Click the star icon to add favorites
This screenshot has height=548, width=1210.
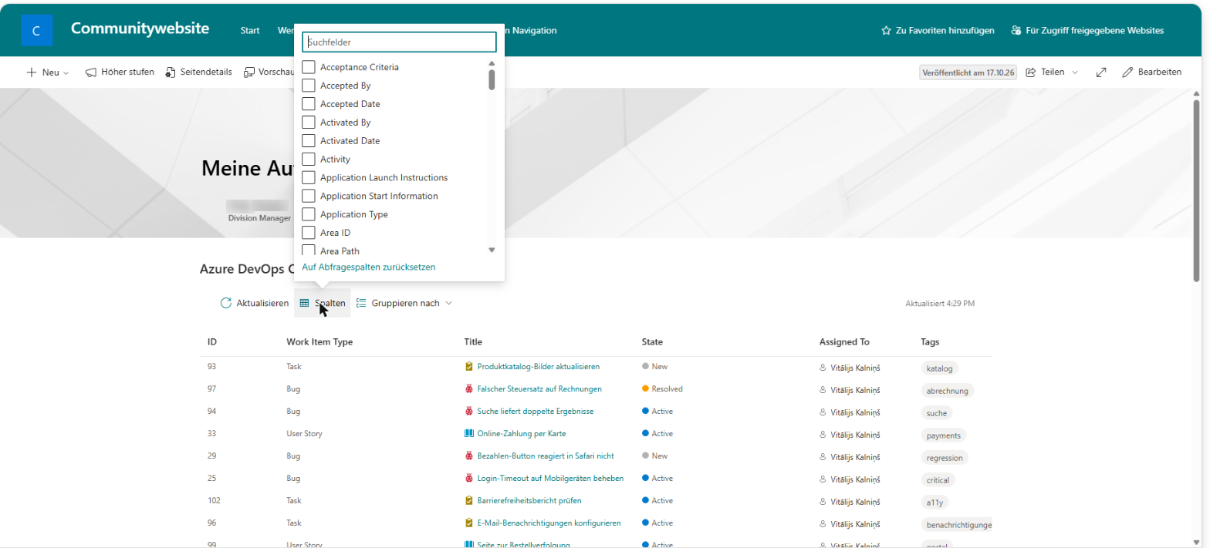point(886,31)
